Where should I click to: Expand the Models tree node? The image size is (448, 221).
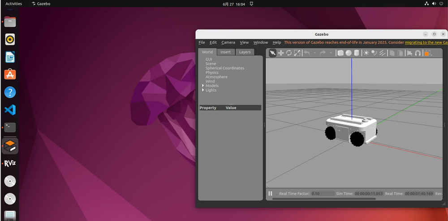coord(203,86)
